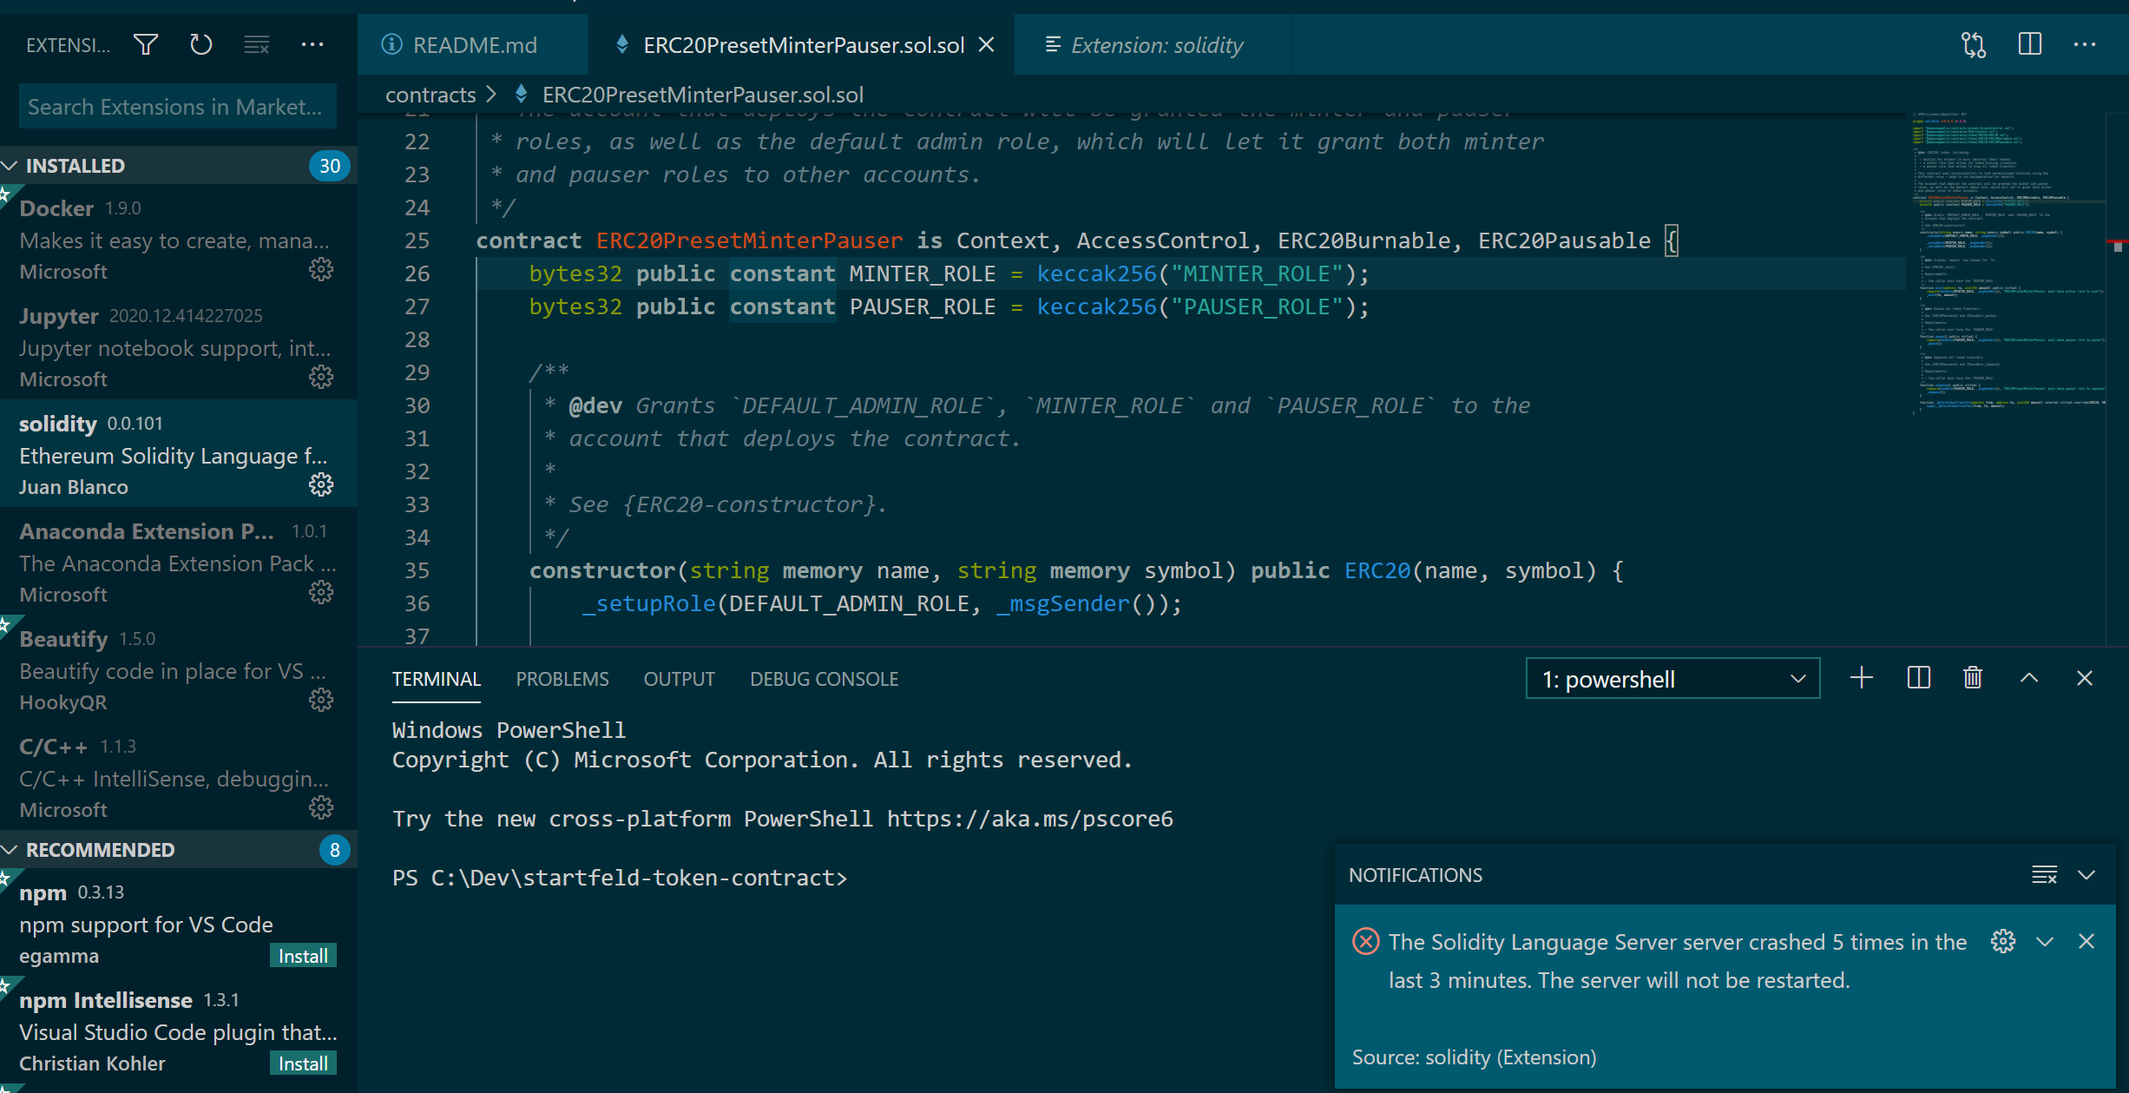Image resolution: width=2129 pixels, height=1093 pixels.
Task: Clear Extensions search results icon
Action: (x=256, y=43)
